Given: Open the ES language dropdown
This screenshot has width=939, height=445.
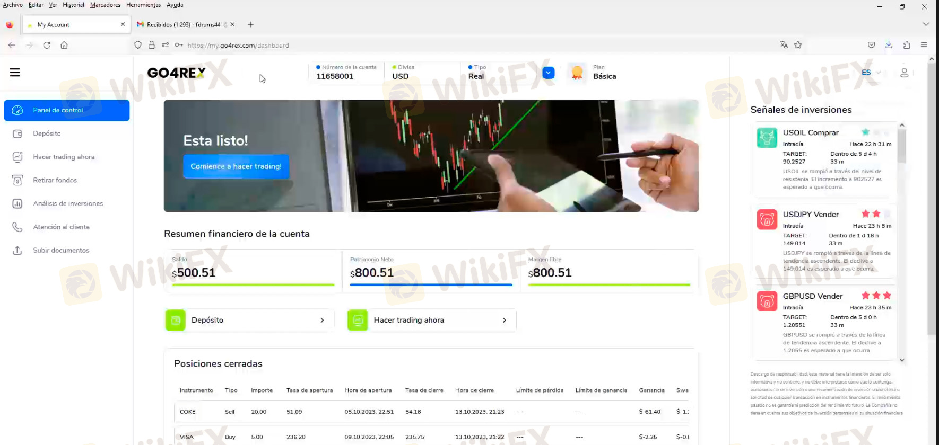Looking at the screenshot, I should point(871,73).
